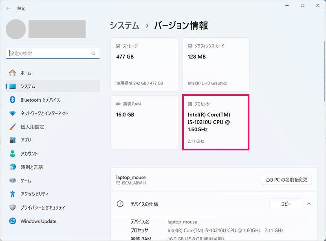The image size is (326, 241).
Task: Open 時刻と言語 settings
Action: click(53, 167)
